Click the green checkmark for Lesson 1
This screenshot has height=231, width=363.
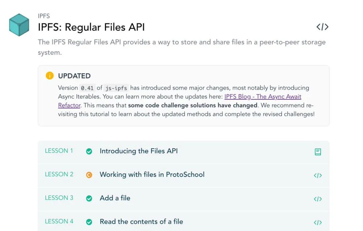[89, 151]
